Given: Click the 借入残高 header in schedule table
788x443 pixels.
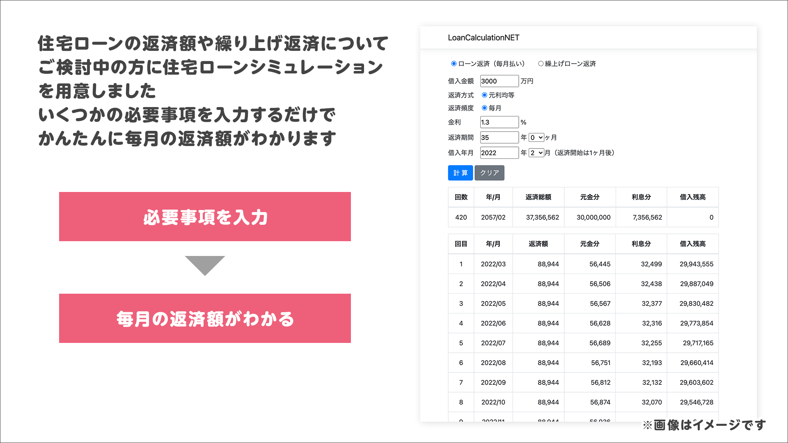Looking at the screenshot, I should [x=692, y=244].
